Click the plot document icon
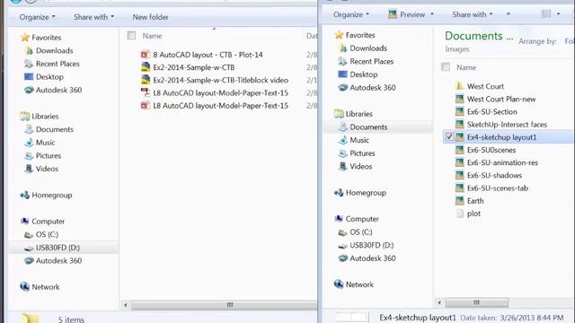 [459, 214]
